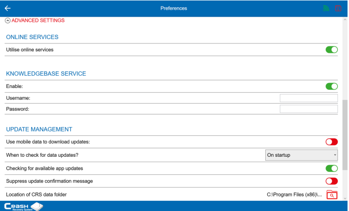Toggle Utilise online services switch
Screen dimensions: 349x211
pos(331,50)
